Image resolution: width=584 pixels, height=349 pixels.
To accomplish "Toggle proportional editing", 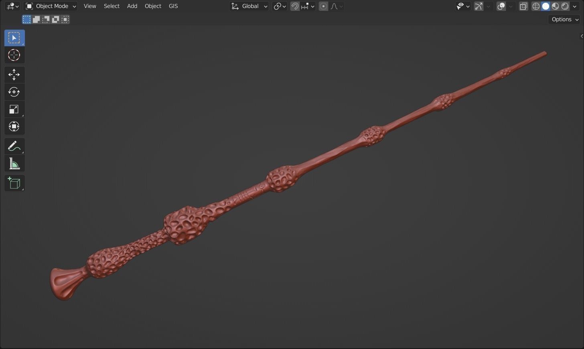I will 323,6.
